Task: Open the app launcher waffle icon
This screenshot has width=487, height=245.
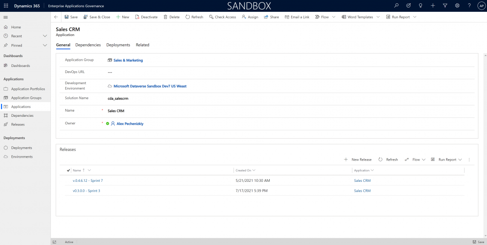Action: [x=6, y=6]
